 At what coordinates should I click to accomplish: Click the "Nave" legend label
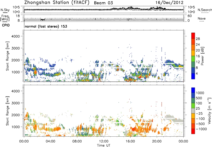[x=202, y=18]
